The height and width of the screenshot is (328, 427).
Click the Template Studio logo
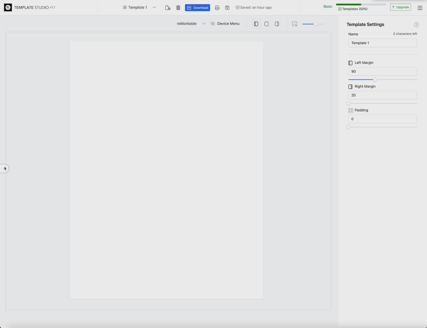(8, 7)
